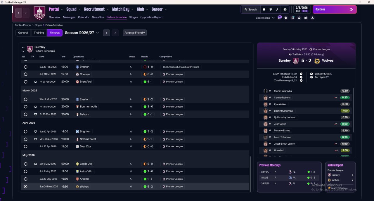
Task: Open the Season 2026/27 dropdown
Action: click(x=82, y=33)
